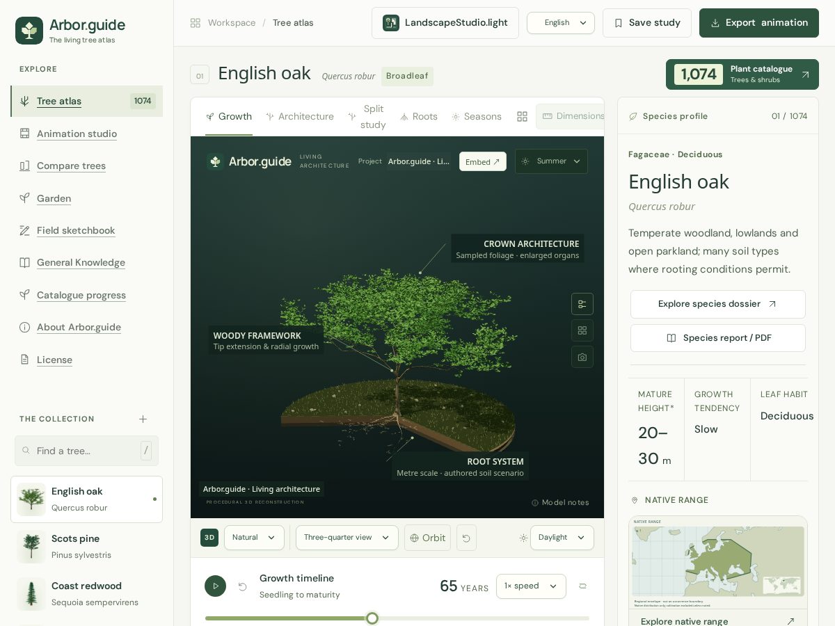835x626 pixels.
Task: Toggle the 3D mode badge
Action: pos(209,538)
